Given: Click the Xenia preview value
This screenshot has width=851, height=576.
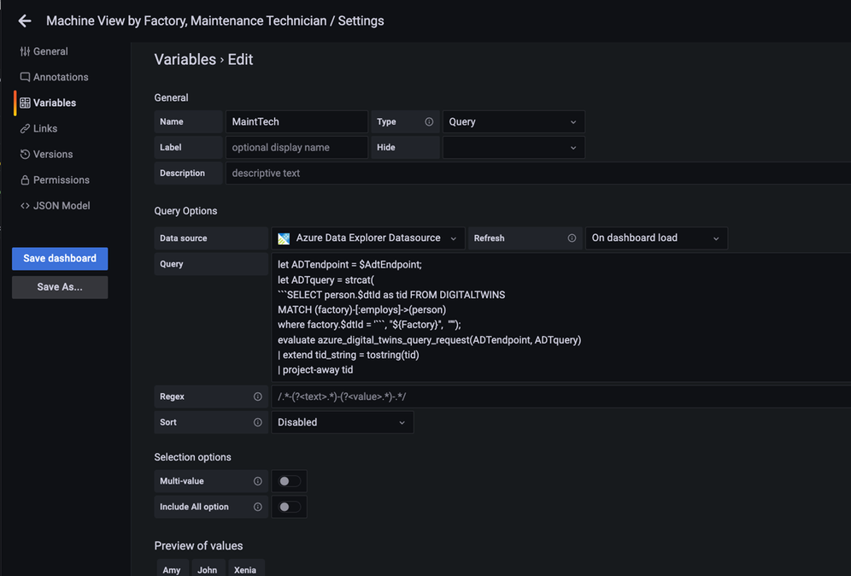Looking at the screenshot, I should coord(245,569).
